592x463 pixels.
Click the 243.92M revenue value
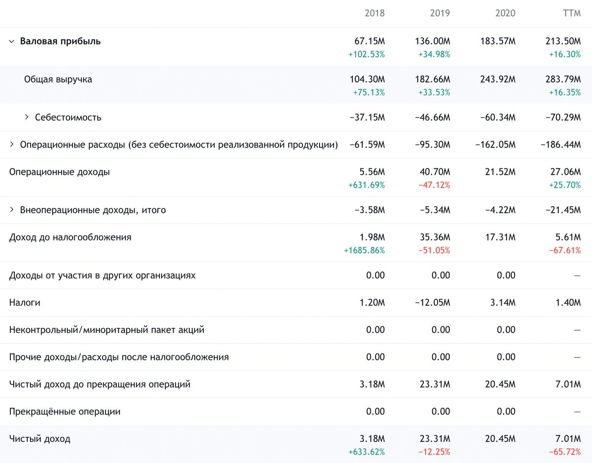click(498, 79)
